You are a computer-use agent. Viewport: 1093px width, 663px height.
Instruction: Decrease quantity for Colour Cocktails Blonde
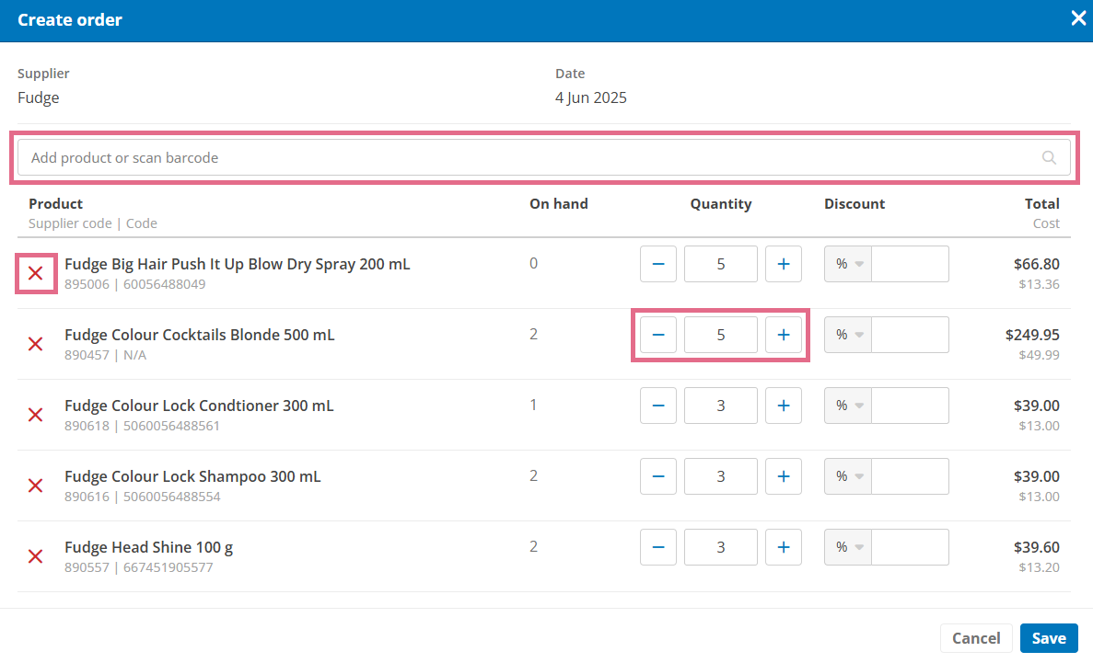[x=658, y=335]
